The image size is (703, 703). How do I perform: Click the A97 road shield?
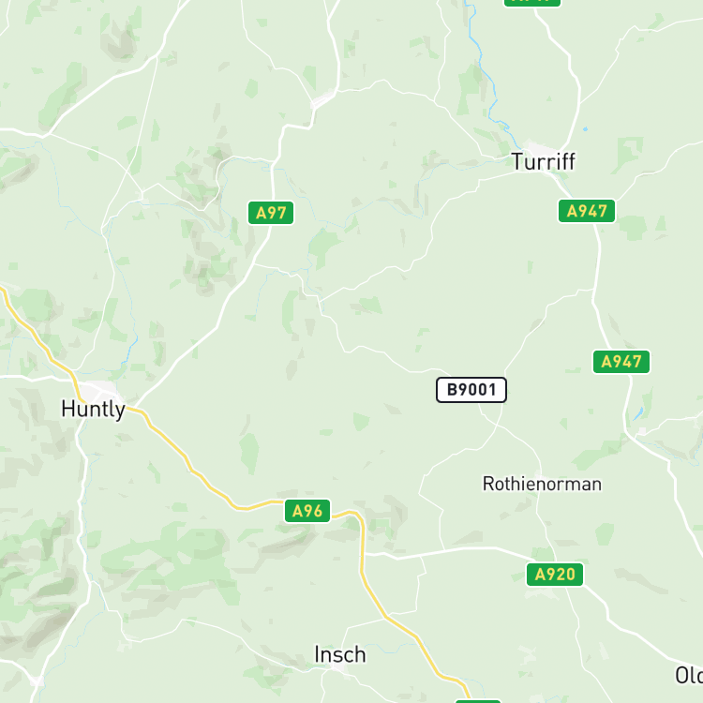coord(271,213)
